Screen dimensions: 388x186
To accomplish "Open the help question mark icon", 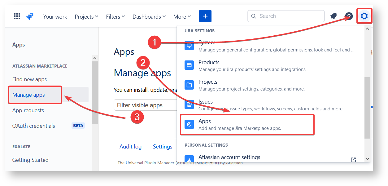I will pos(349,16).
